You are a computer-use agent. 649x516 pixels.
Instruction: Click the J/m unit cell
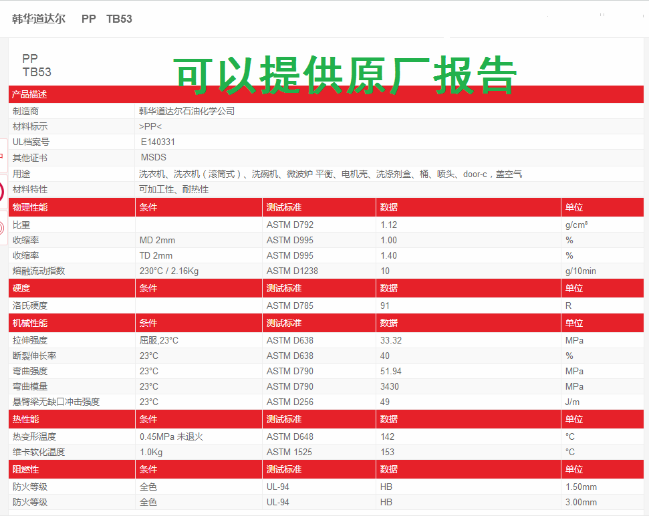tap(572, 402)
